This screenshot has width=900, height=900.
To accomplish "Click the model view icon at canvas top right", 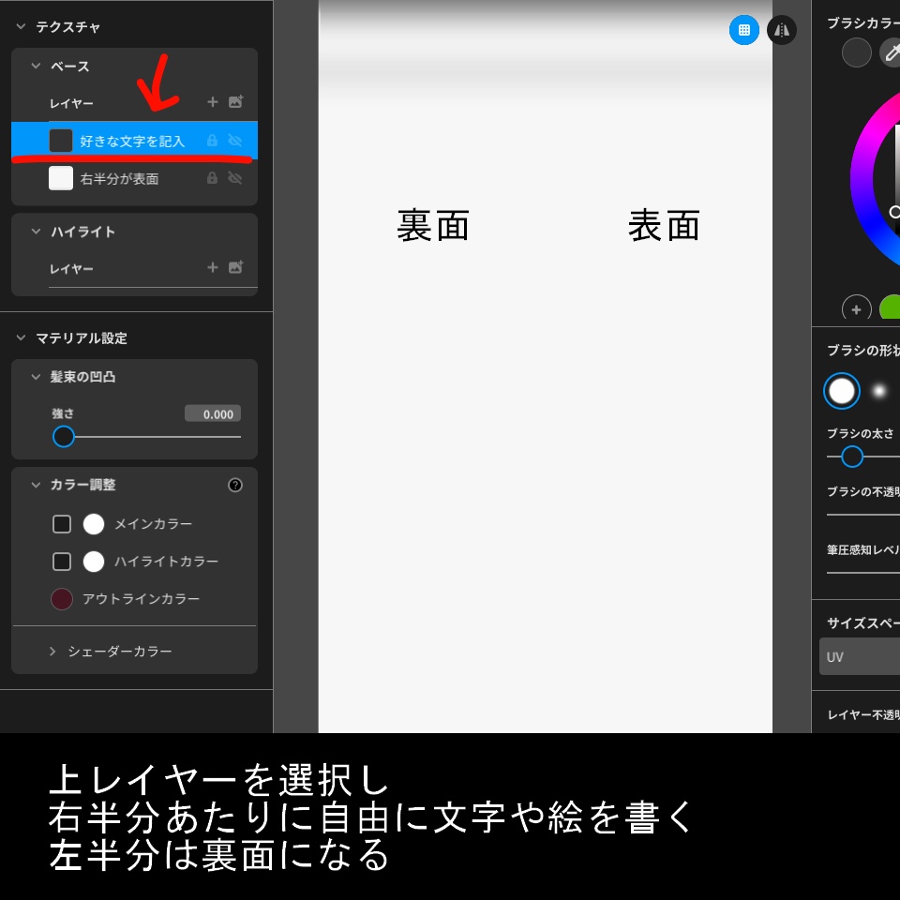I will [782, 30].
